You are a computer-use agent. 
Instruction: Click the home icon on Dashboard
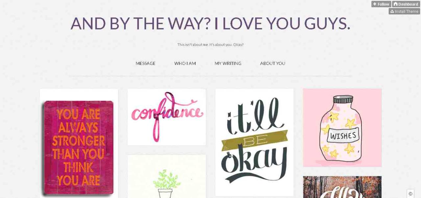click(x=395, y=4)
